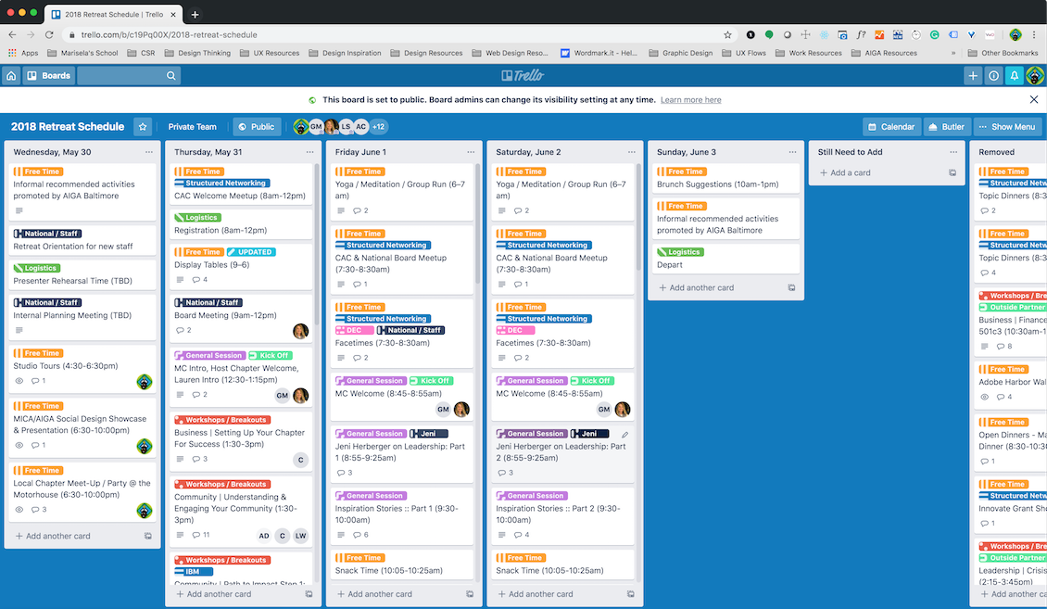Viewport: 1047px width, 609px height.
Task: Open the Trello home icon
Action: point(11,75)
